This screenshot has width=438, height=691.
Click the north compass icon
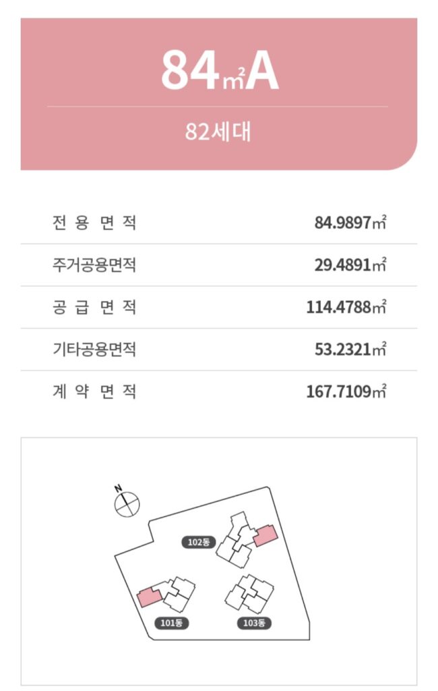[126, 503]
